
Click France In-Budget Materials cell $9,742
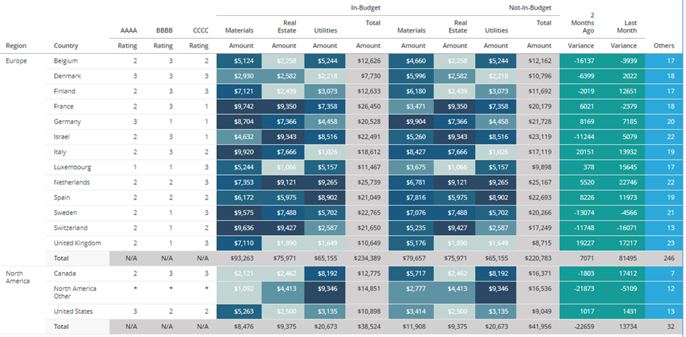(x=240, y=107)
